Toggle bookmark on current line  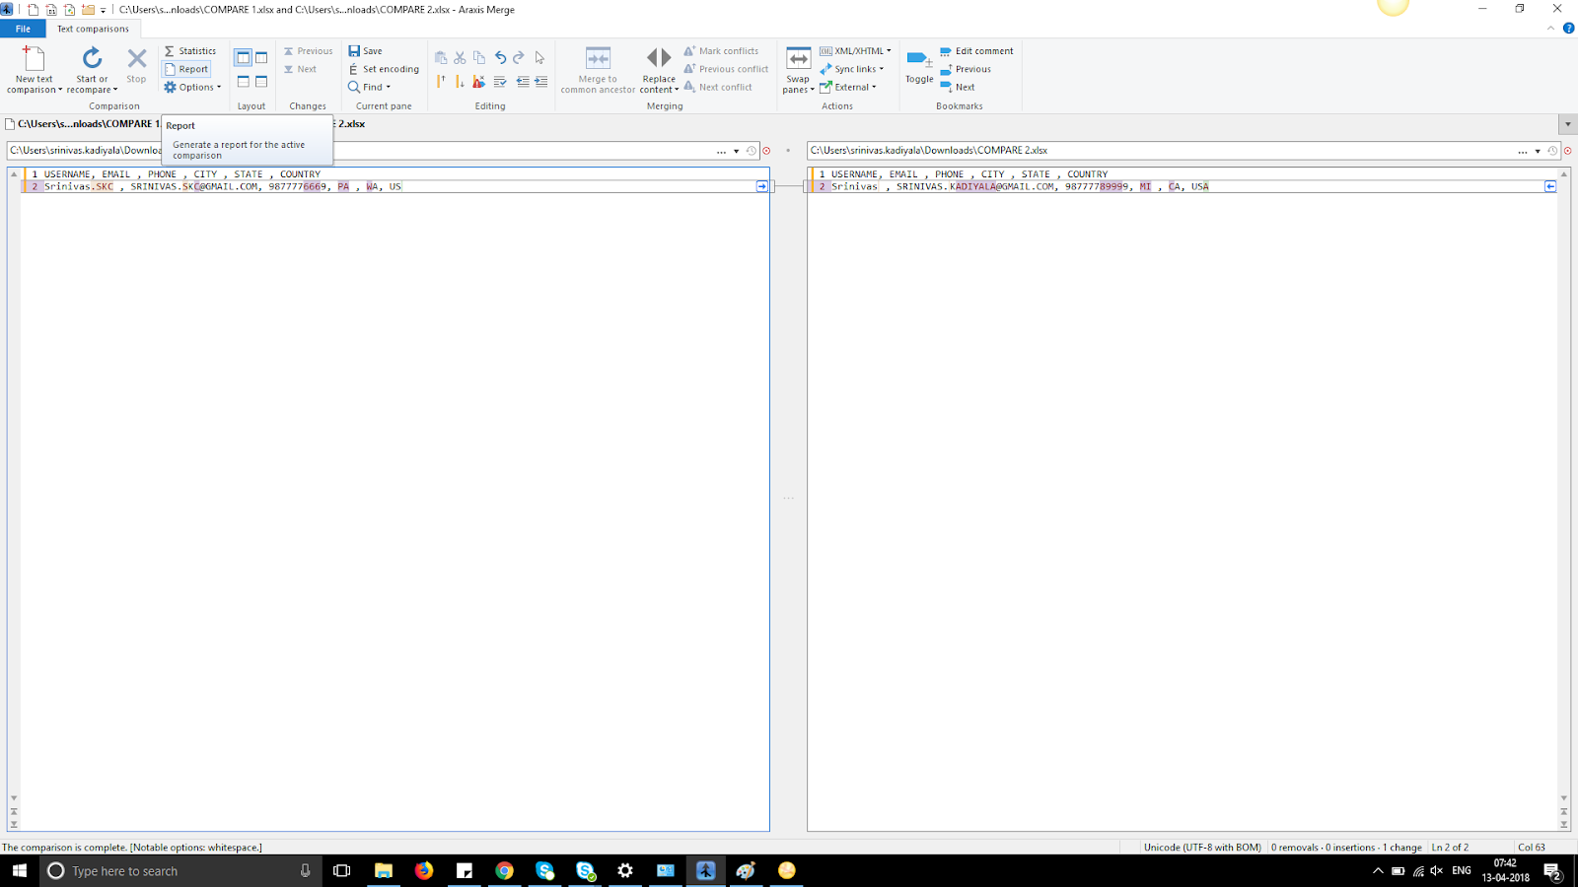pos(919,66)
